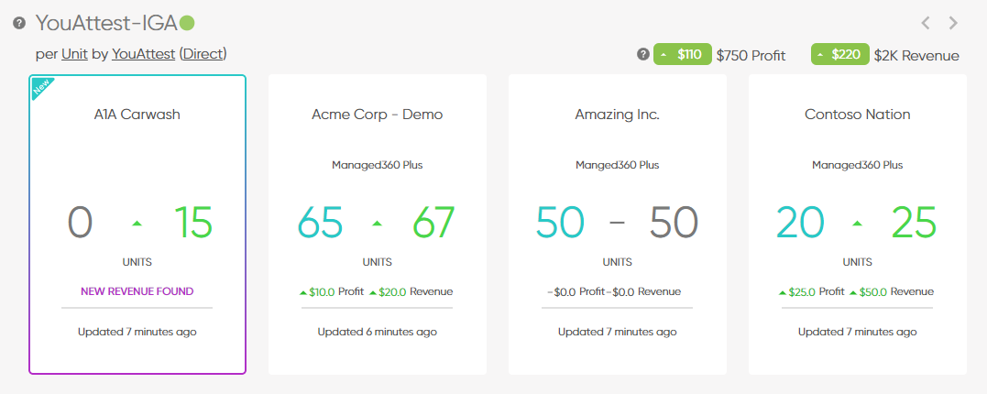Open the Contoso Nation card title
The image size is (987, 394).
point(858,115)
